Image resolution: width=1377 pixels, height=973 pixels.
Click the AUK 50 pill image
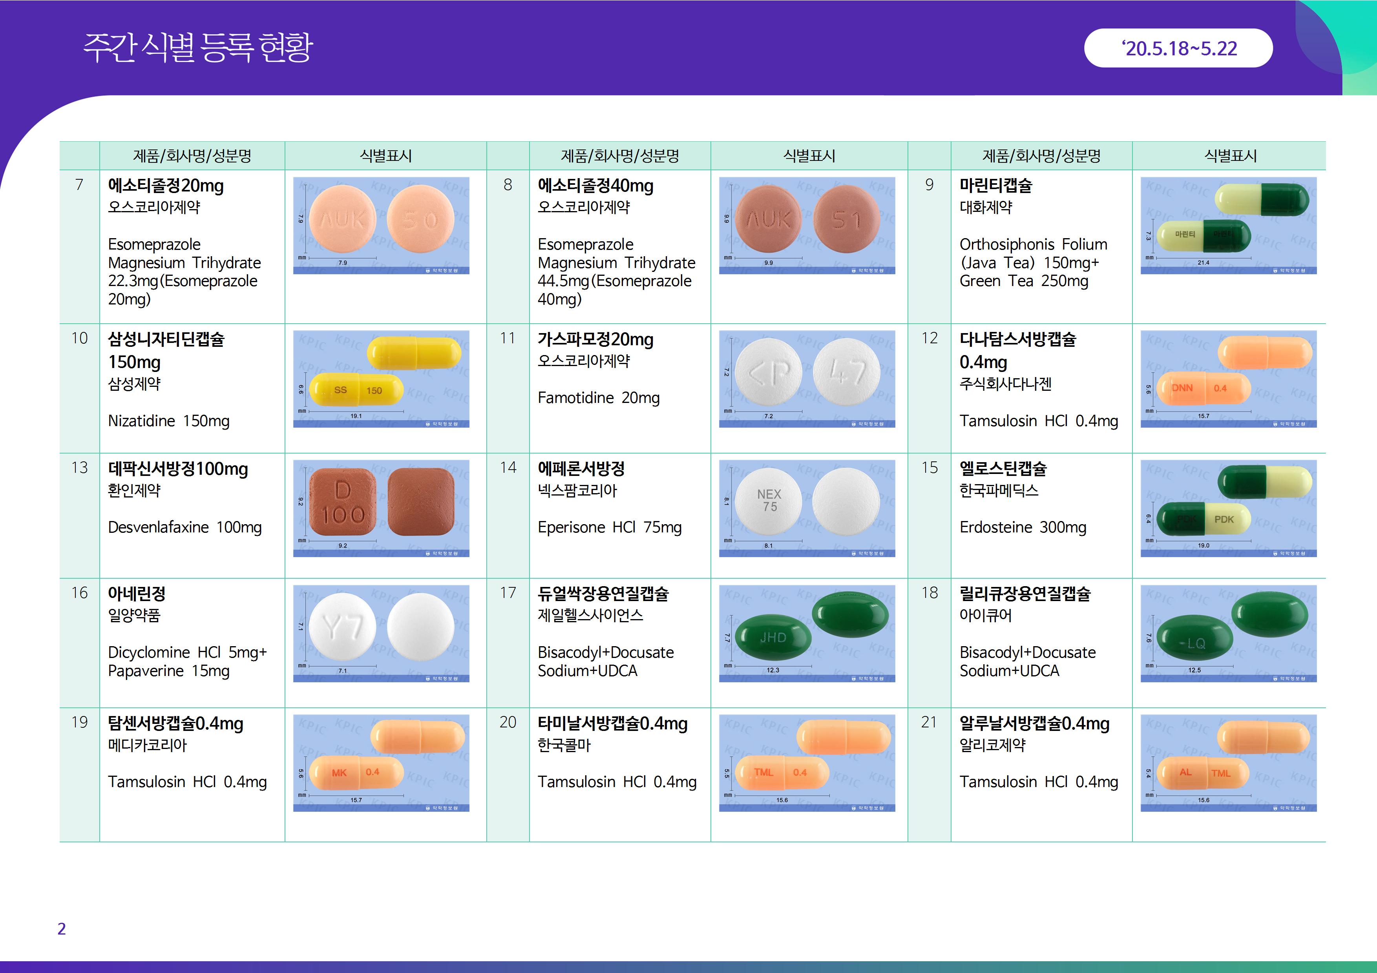(x=381, y=225)
